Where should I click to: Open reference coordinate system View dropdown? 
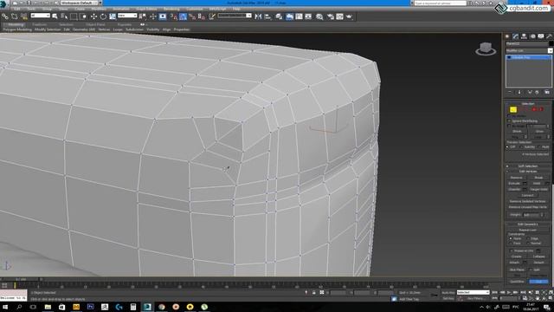click(x=127, y=16)
